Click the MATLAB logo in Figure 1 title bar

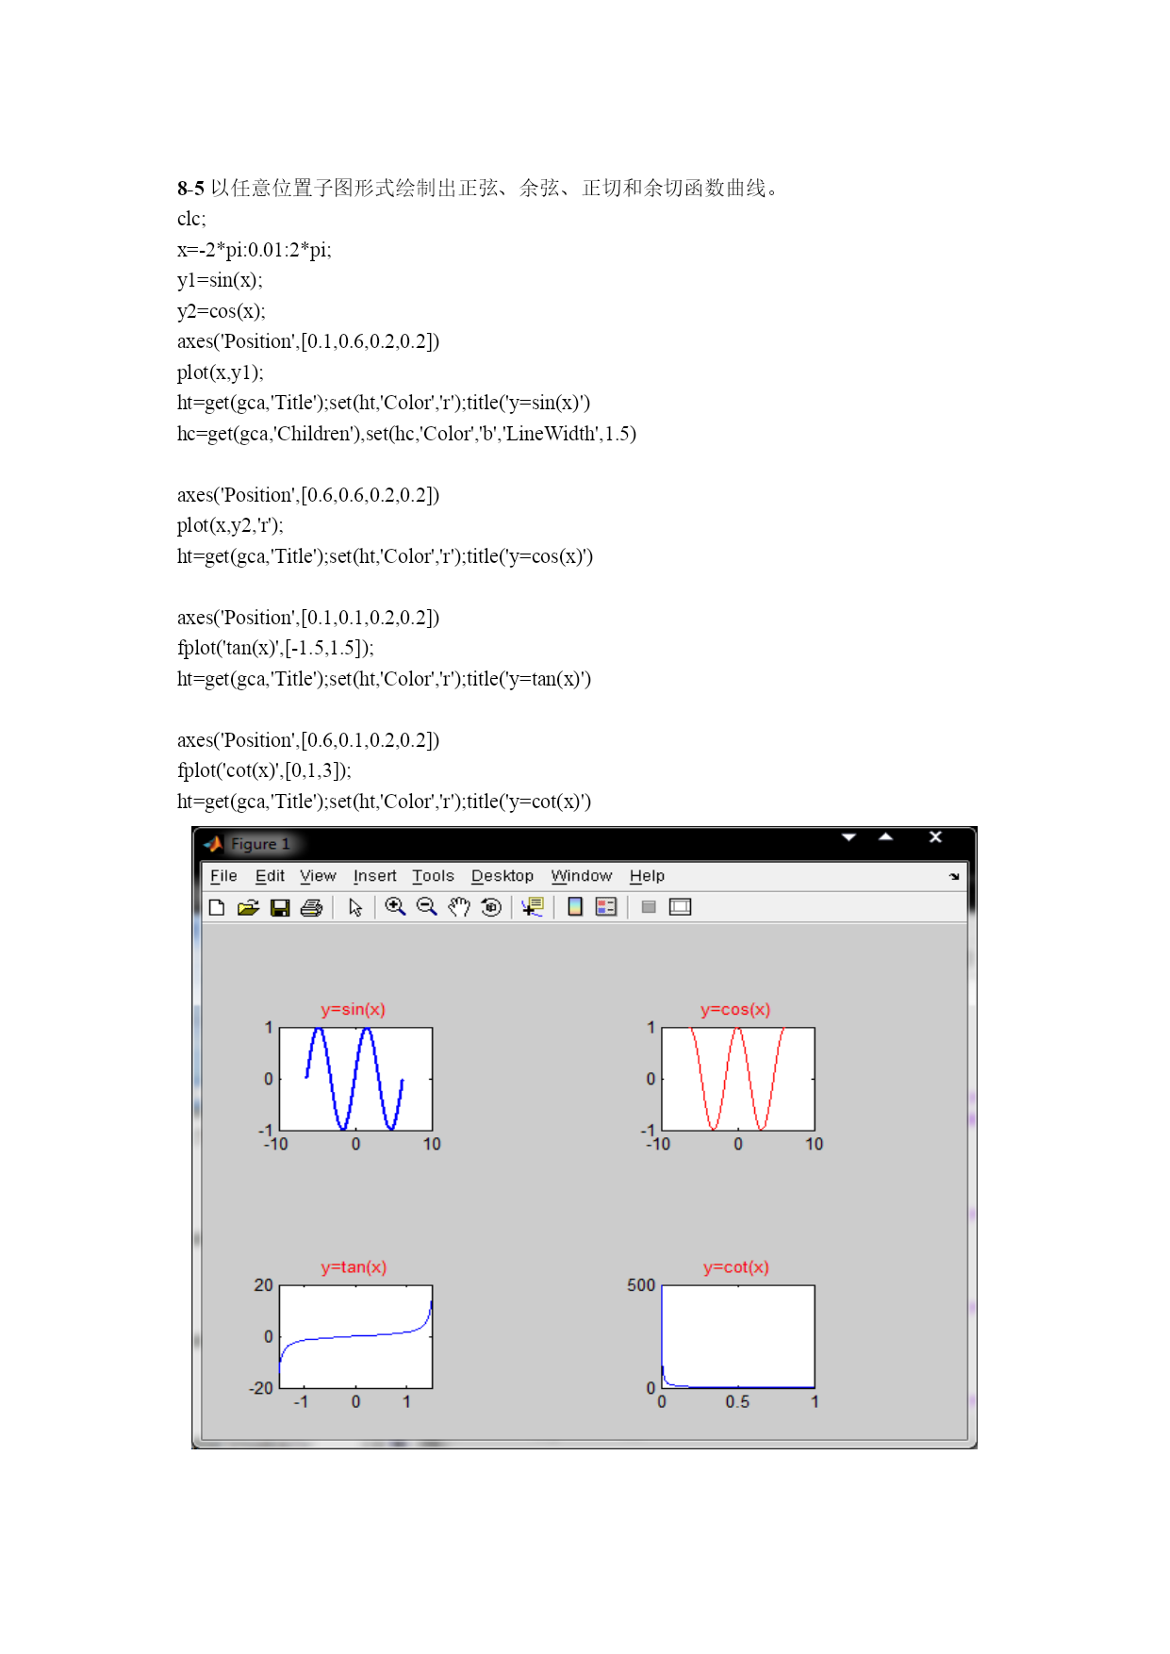[x=214, y=844]
